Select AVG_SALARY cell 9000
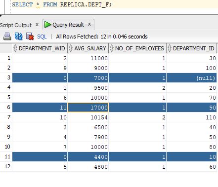This screenshot has height=187, width=218. 88,68
